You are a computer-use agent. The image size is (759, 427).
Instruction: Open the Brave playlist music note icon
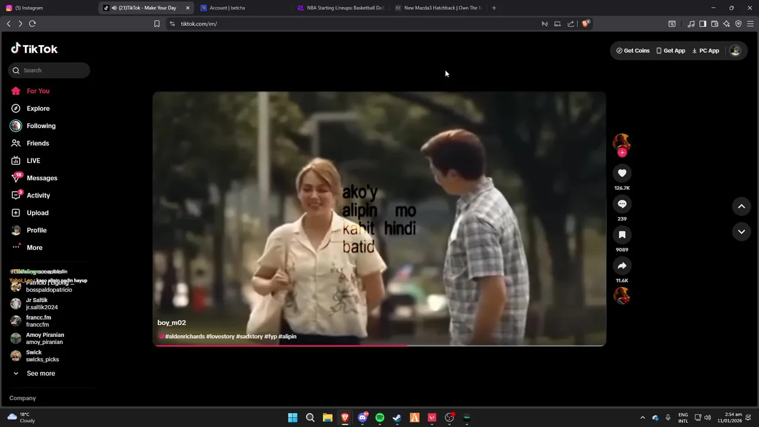(x=691, y=24)
